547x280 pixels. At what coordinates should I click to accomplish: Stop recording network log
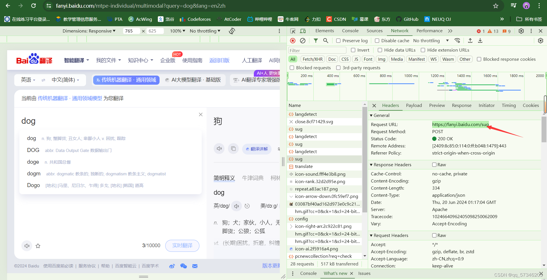[x=293, y=41]
